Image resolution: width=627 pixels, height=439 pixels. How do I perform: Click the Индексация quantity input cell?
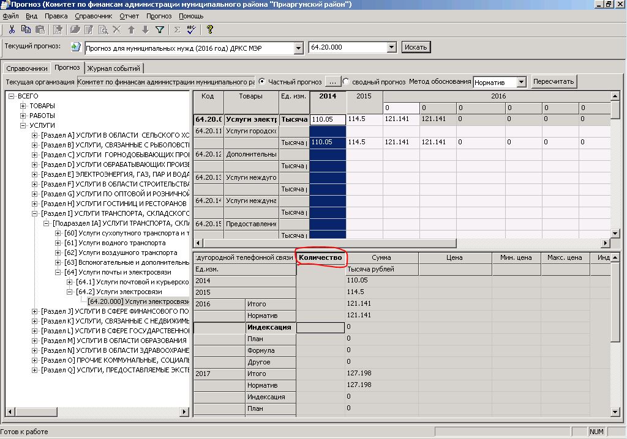321,327
